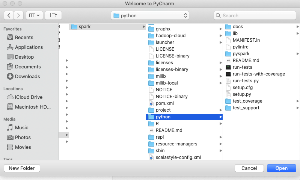Select the spark folder
This screenshot has width=300, height=180.
pos(84,27)
